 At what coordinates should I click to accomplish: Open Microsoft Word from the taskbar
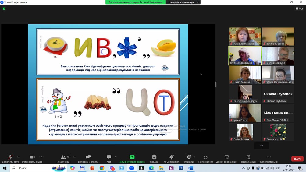pos(191,168)
